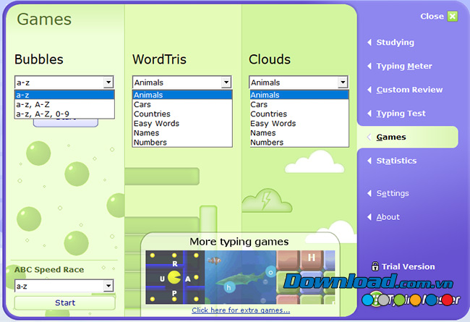The image size is (470, 322).
Task: Open the Typing Test section
Action: [x=401, y=114]
